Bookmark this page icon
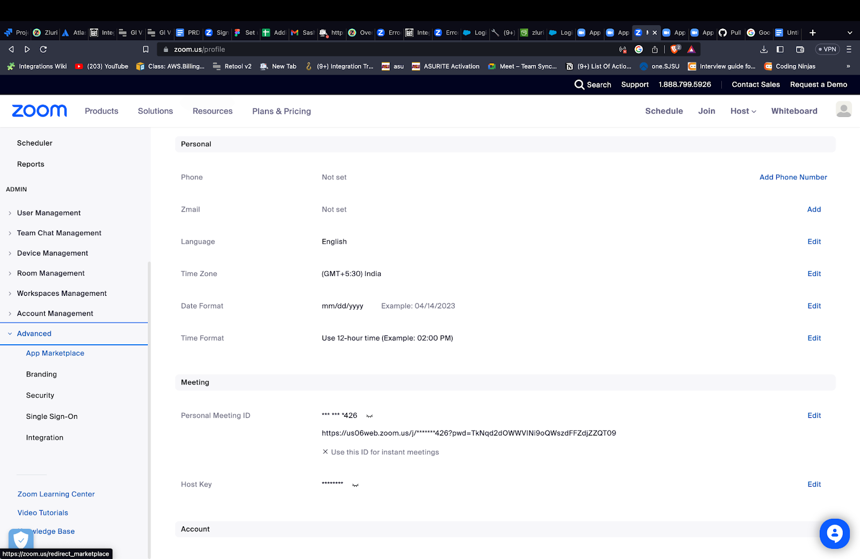The height and width of the screenshot is (559, 860). point(146,49)
